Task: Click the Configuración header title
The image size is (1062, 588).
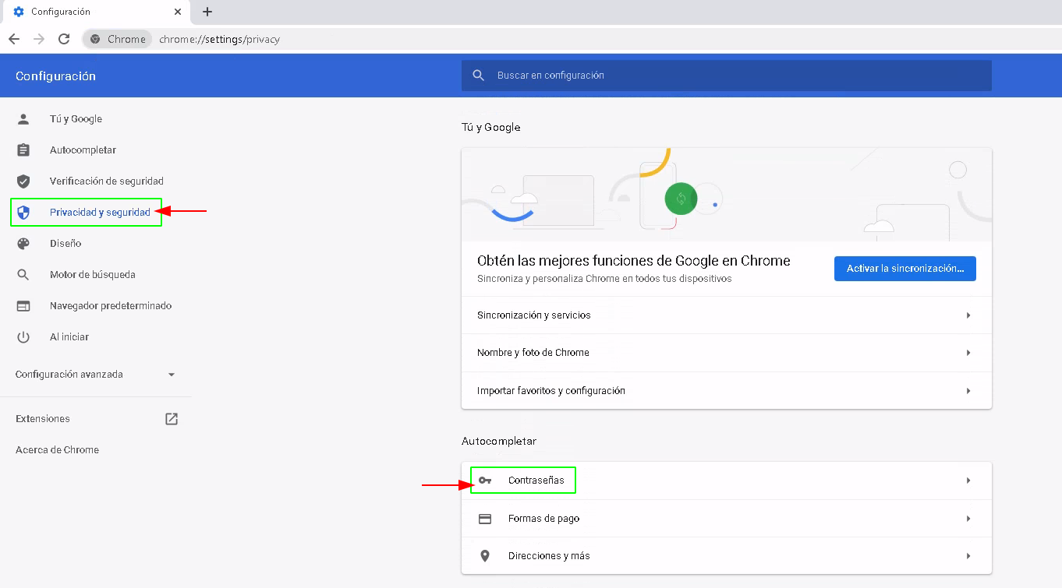Action: click(55, 76)
